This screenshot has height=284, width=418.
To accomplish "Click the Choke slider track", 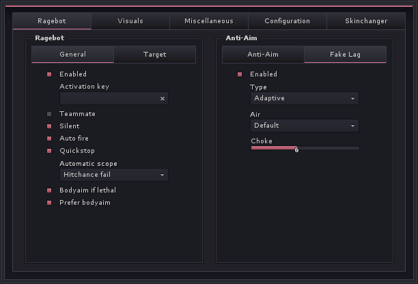I will pyautogui.click(x=305, y=148).
